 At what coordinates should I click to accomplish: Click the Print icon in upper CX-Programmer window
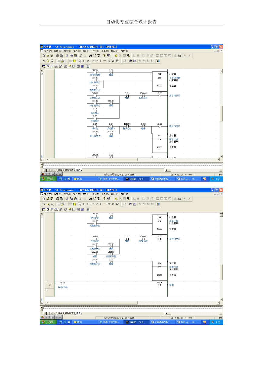point(57,56)
